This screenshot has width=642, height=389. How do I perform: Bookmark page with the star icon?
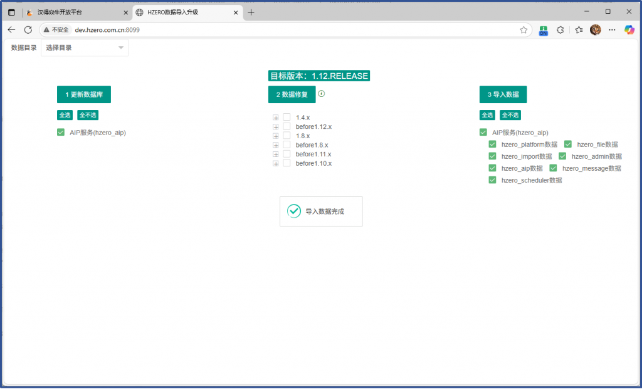(524, 29)
